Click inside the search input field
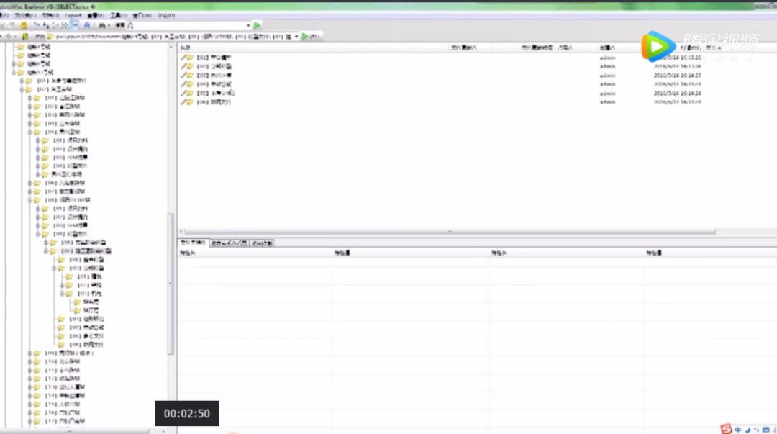Image resolution: width=777 pixels, height=434 pixels. [x=188, y=24]
